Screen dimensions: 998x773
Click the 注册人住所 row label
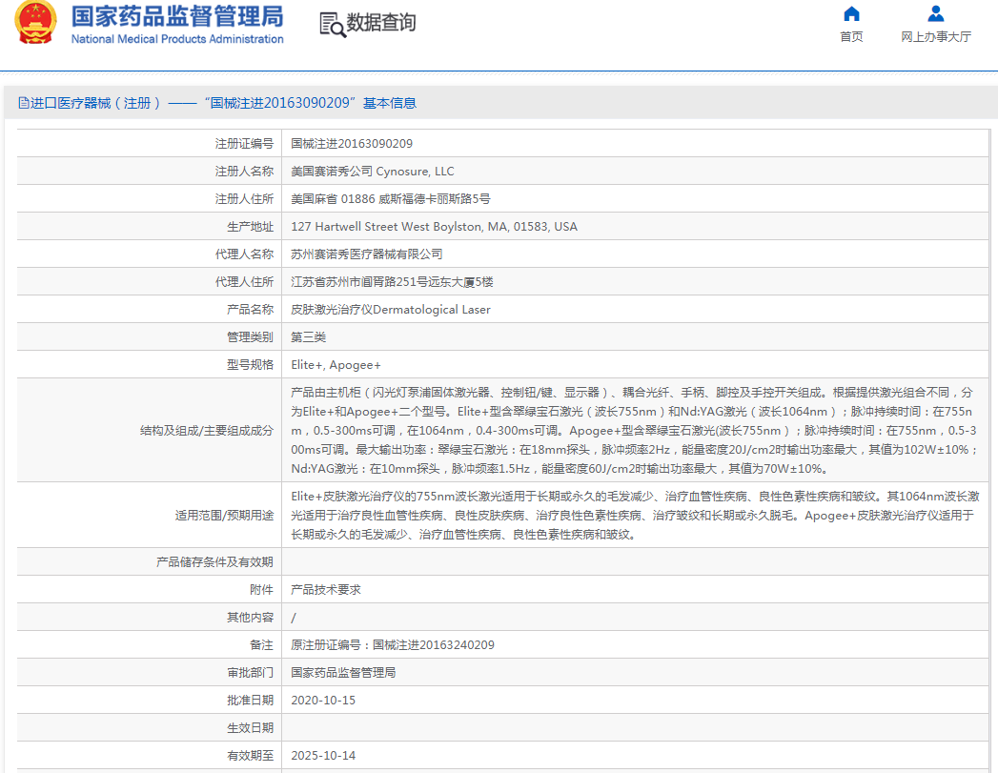[x=244, y=199]
